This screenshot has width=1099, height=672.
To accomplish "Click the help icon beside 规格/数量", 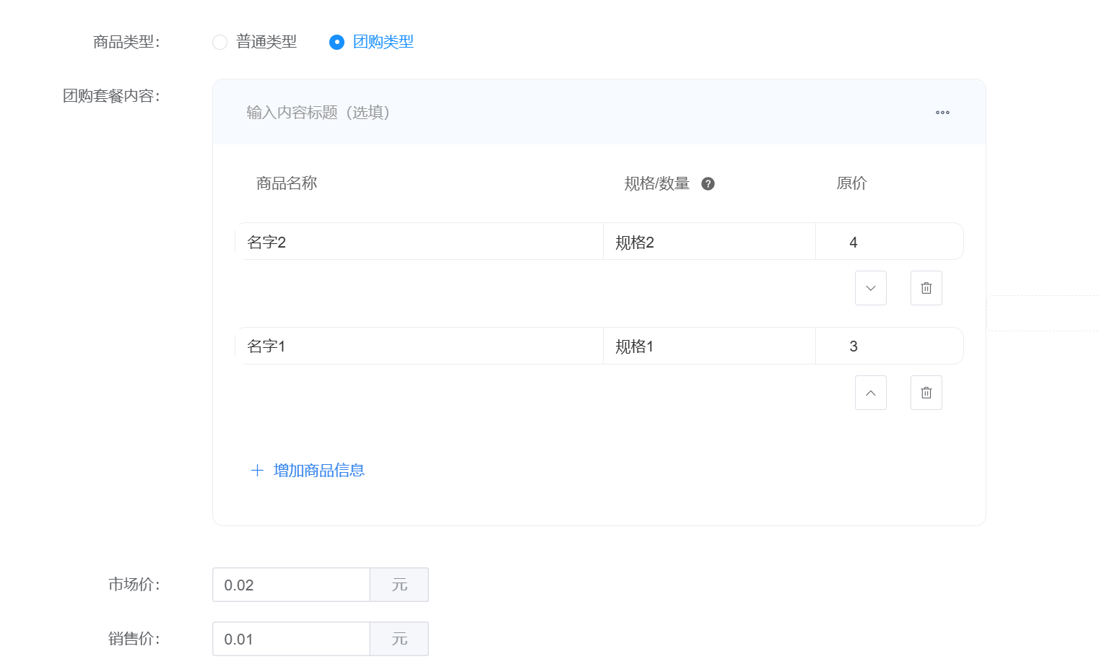I will point(708,184).
